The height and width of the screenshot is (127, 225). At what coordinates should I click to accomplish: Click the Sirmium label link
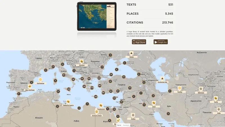click(x=82, y=65)
